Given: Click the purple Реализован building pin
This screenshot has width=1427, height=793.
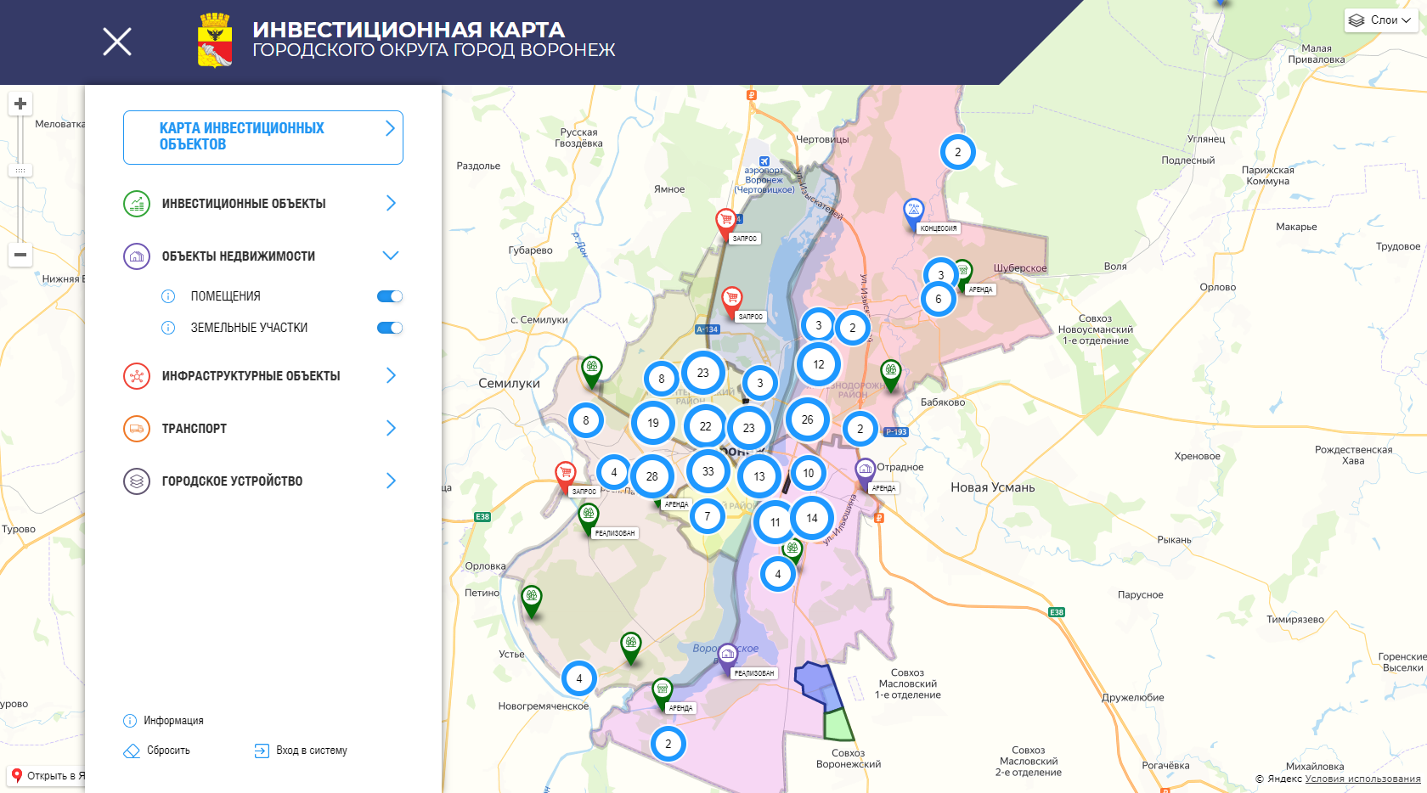Looking at the screenshot, I should (x=728, y=657).
